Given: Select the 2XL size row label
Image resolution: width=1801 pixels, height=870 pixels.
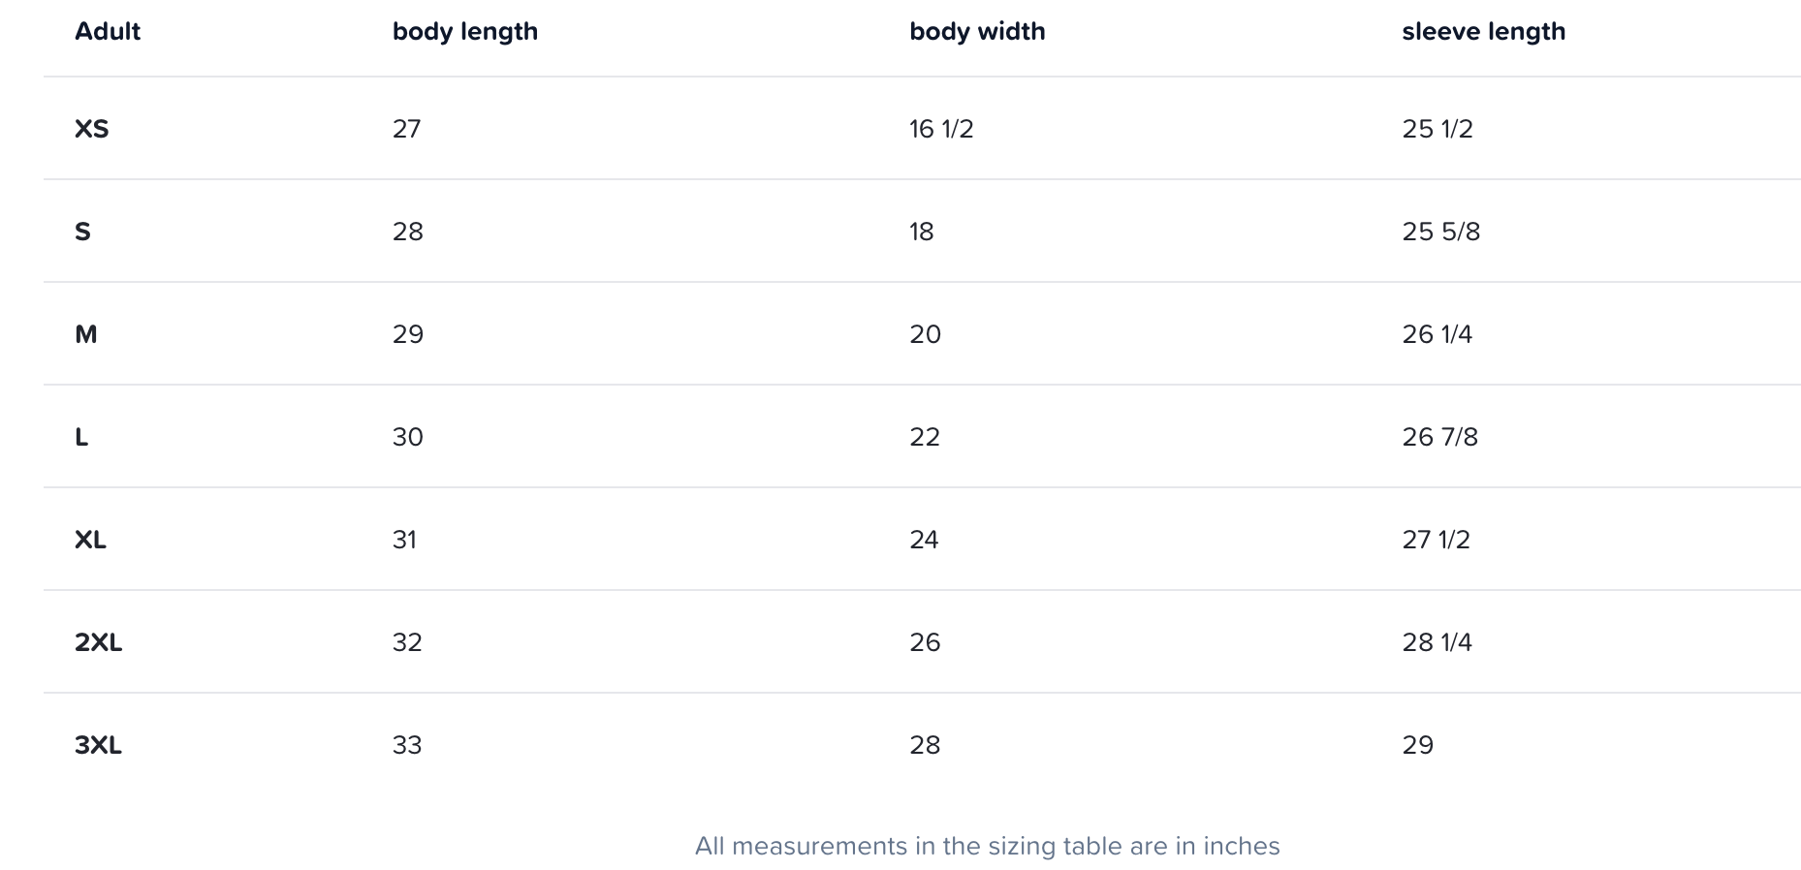Looking at the screenshot, I should (99, 642).
